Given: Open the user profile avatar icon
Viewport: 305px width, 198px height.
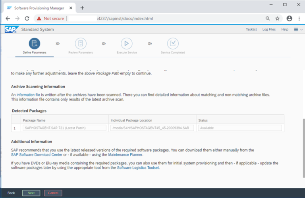Looking at the screenshot, I should click(289, 18).
